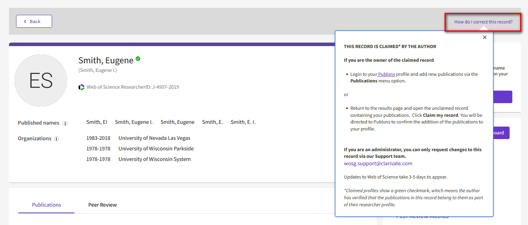Click the published name "Smith, Eugene I."
Image resolution: width=528 pixels, height=225 pixels.
tap(134, 121)
